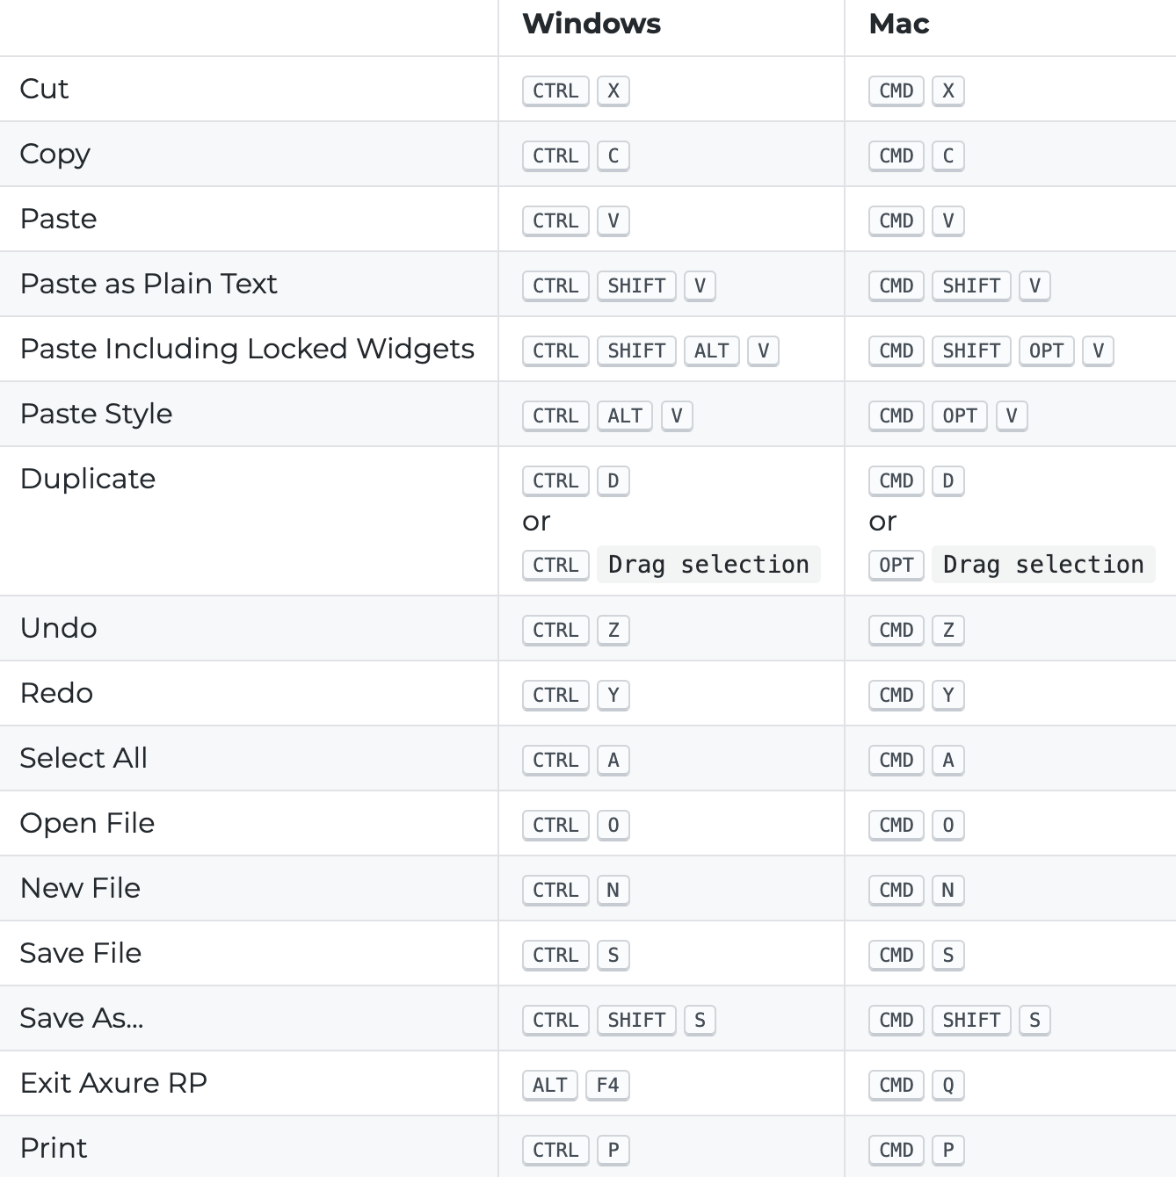
Task: Click the Select All row label
Action: tap(83, 758)
